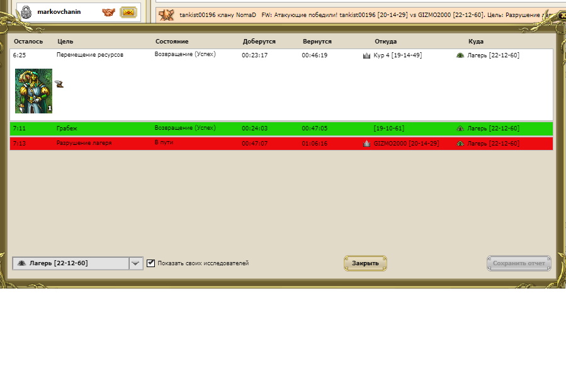This screenshot has height=378, width=566.
Task: Click the castle icon beside Кур 4
Action: (x=367, y=55)
